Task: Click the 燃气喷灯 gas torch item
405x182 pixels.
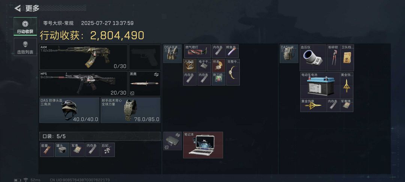Action: pyautogui.click(x=198, y=51)
